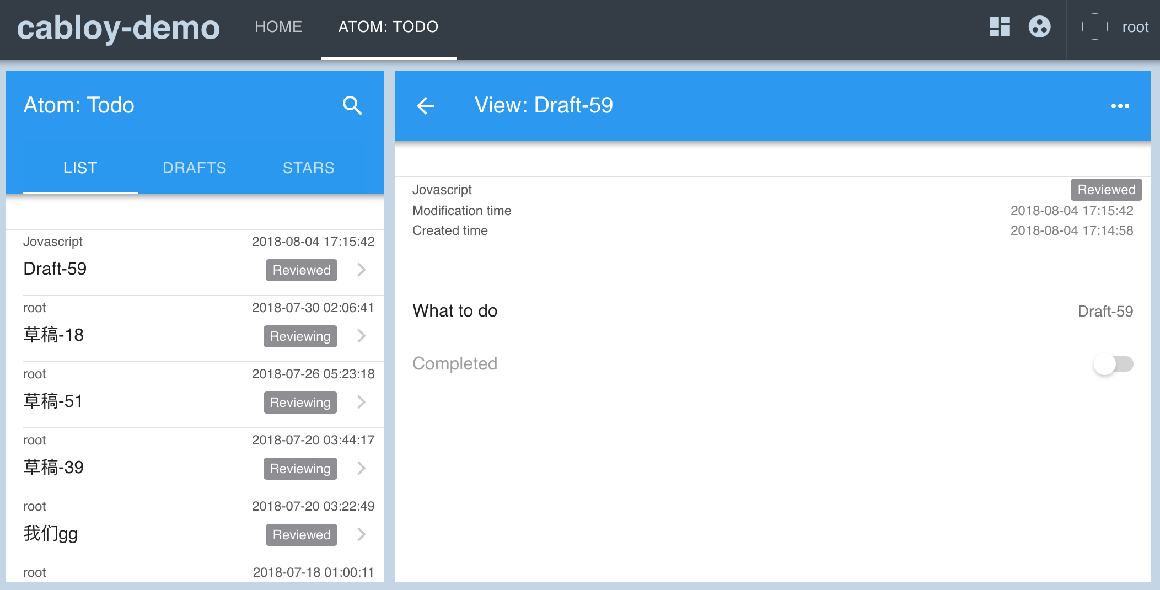Viewport: 1160px width, 590px height.
Task: Switch to the STARS tab
Action: pyautogui.click(x=309, y=168)
